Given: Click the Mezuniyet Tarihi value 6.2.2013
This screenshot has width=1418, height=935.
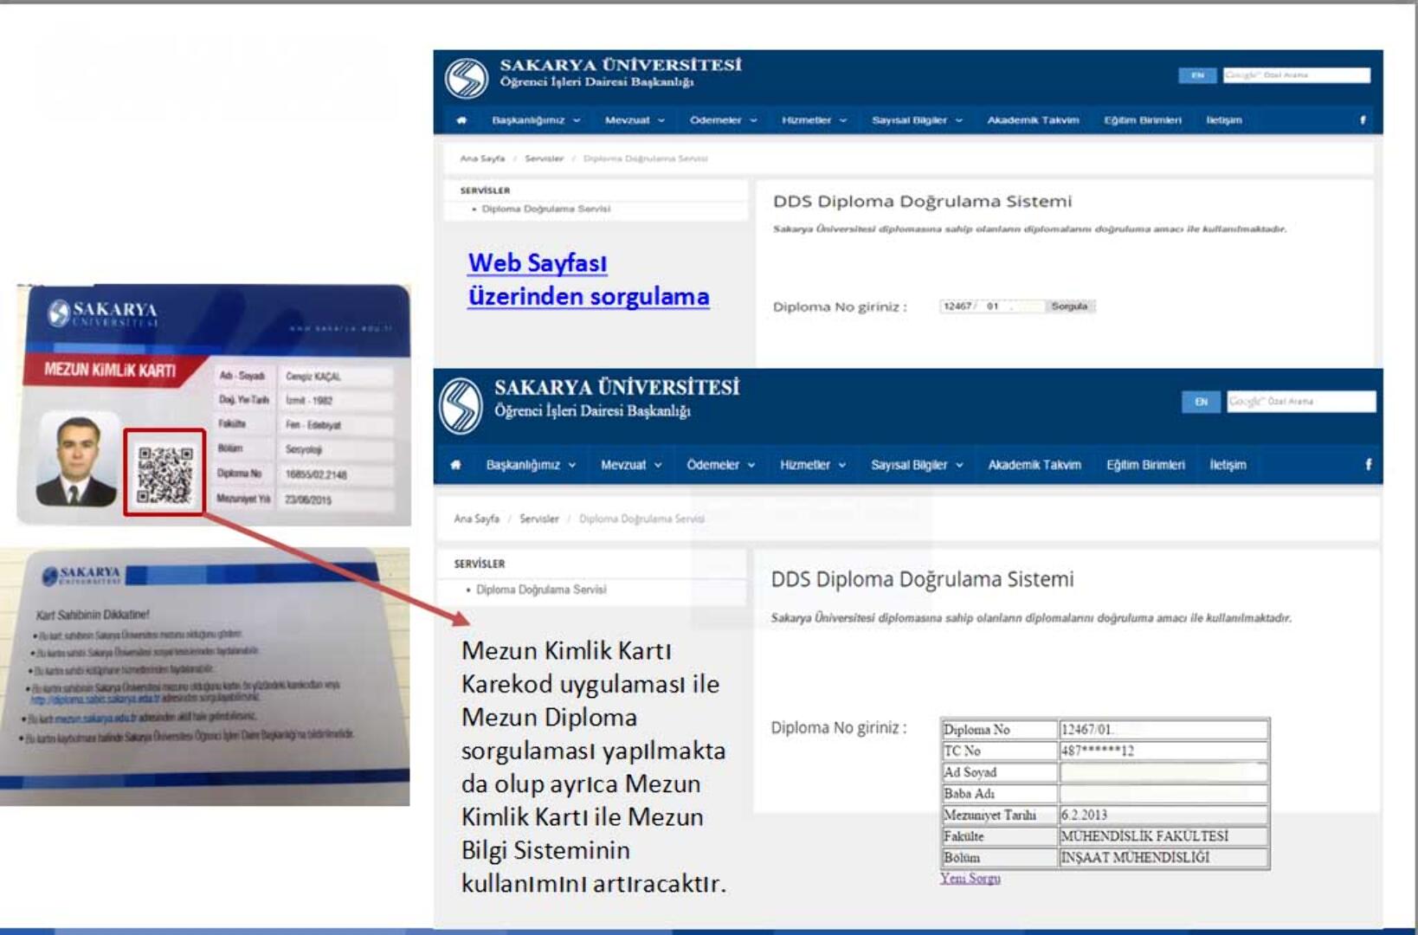Looking at the screenshot, I should (1163, 815).
